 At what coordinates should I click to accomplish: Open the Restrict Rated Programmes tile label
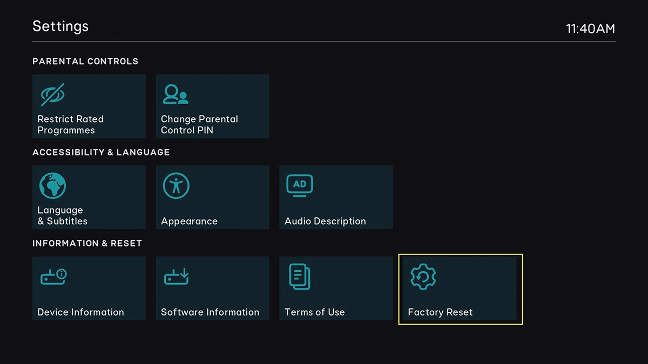[70, 125]
